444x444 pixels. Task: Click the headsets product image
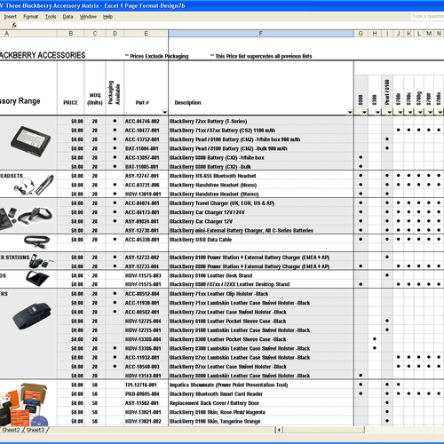pyautogui.click(x=35, y=185)
